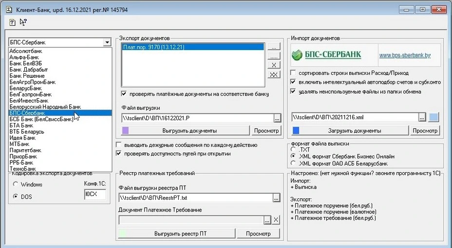The height and width of the screenshot is (248, 452).
Task: Browse for Файл выгрузки реестра ПТ path
Action: click(276, 198)
